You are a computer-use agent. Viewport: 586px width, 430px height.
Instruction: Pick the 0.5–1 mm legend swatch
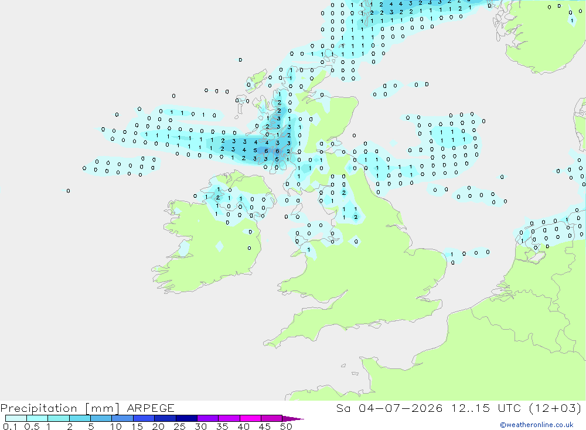[38, 418]
